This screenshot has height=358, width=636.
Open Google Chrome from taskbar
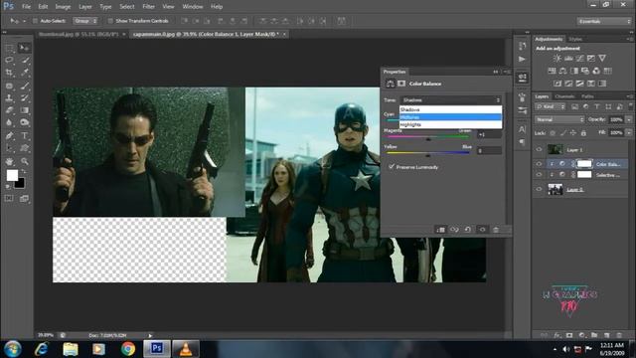pyautogui.click(x=128, y=349)
